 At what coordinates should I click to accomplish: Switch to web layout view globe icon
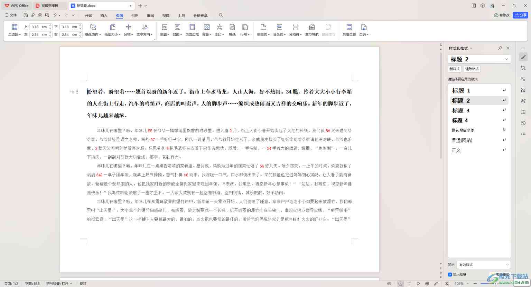pos(427,284)
